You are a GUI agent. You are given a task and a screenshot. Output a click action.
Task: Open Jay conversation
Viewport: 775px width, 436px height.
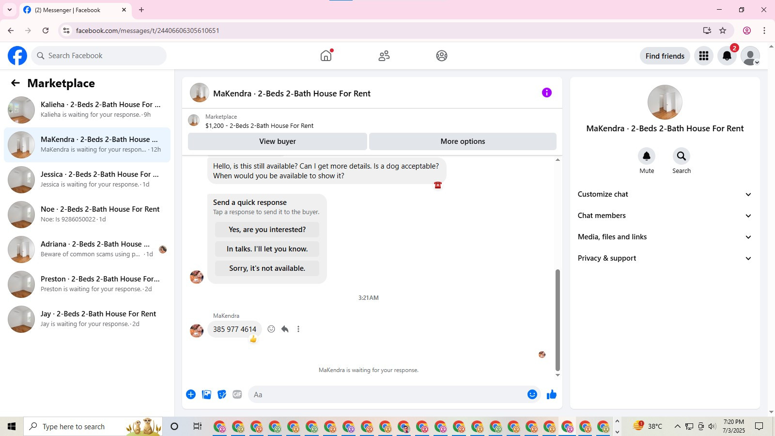click(87, 319)
